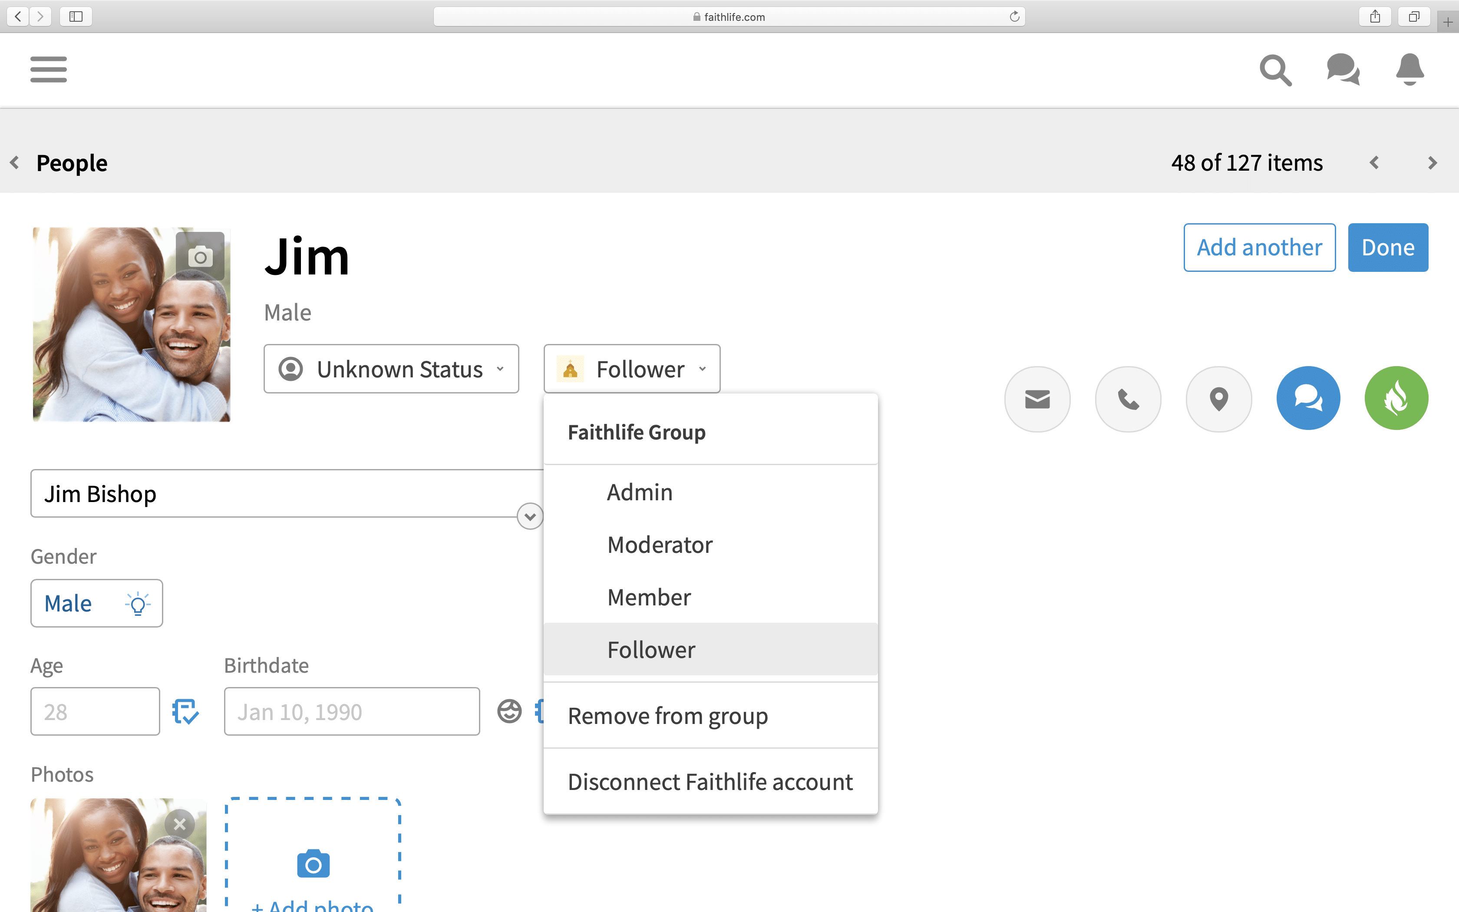The width and height of the screenshot is (1459, 912).
Task: Choose Remove from group
Action: click(710, 716)
